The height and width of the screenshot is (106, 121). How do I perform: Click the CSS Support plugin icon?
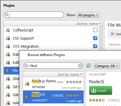[x=8, y=38]
